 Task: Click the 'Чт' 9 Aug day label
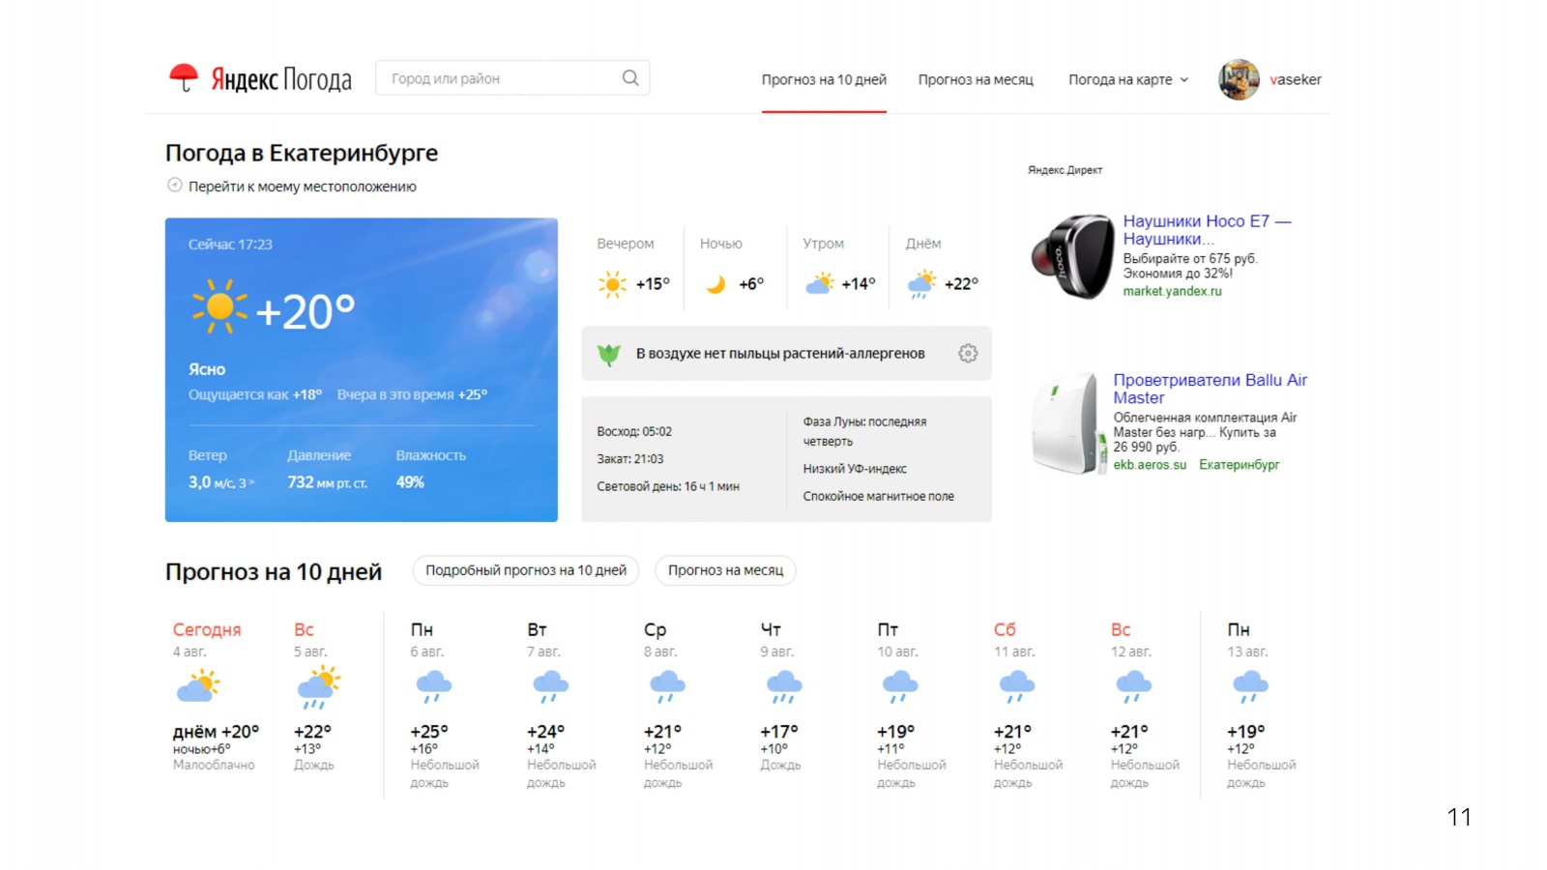[x=771, y=629]
